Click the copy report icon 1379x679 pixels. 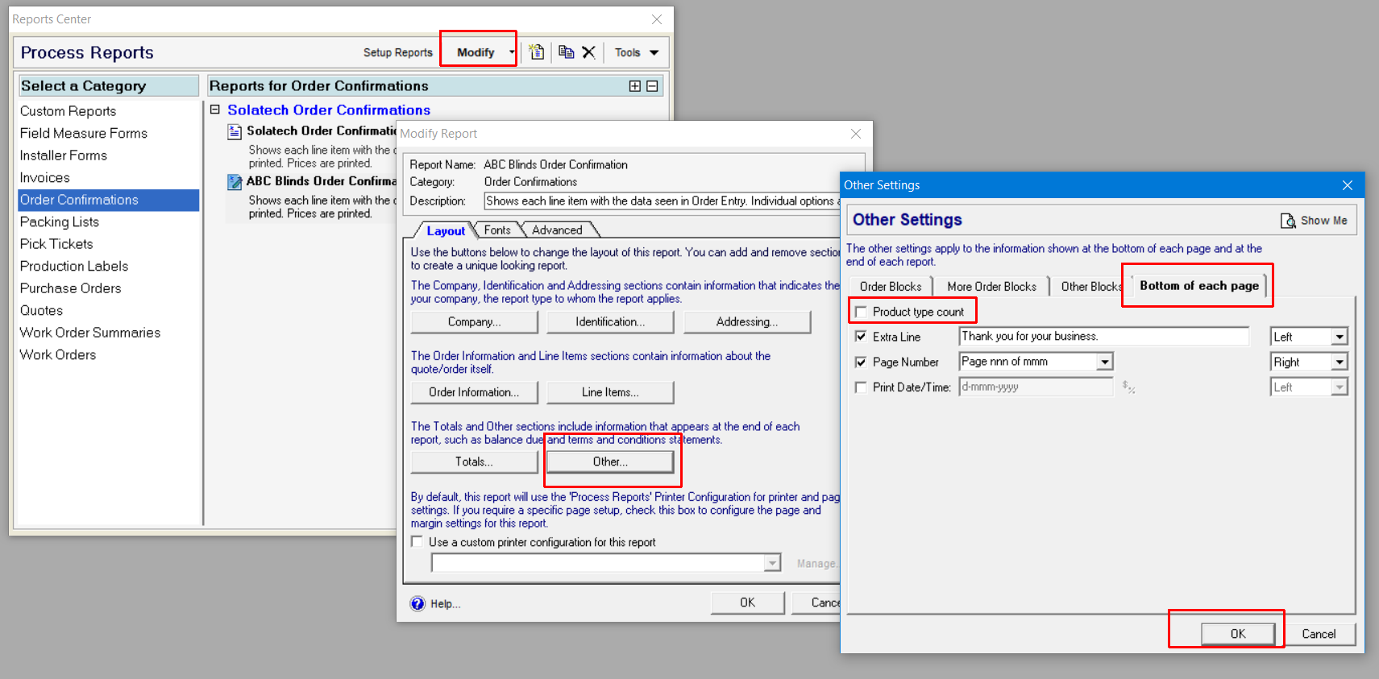pyautogui.click(x=567, y=52)
